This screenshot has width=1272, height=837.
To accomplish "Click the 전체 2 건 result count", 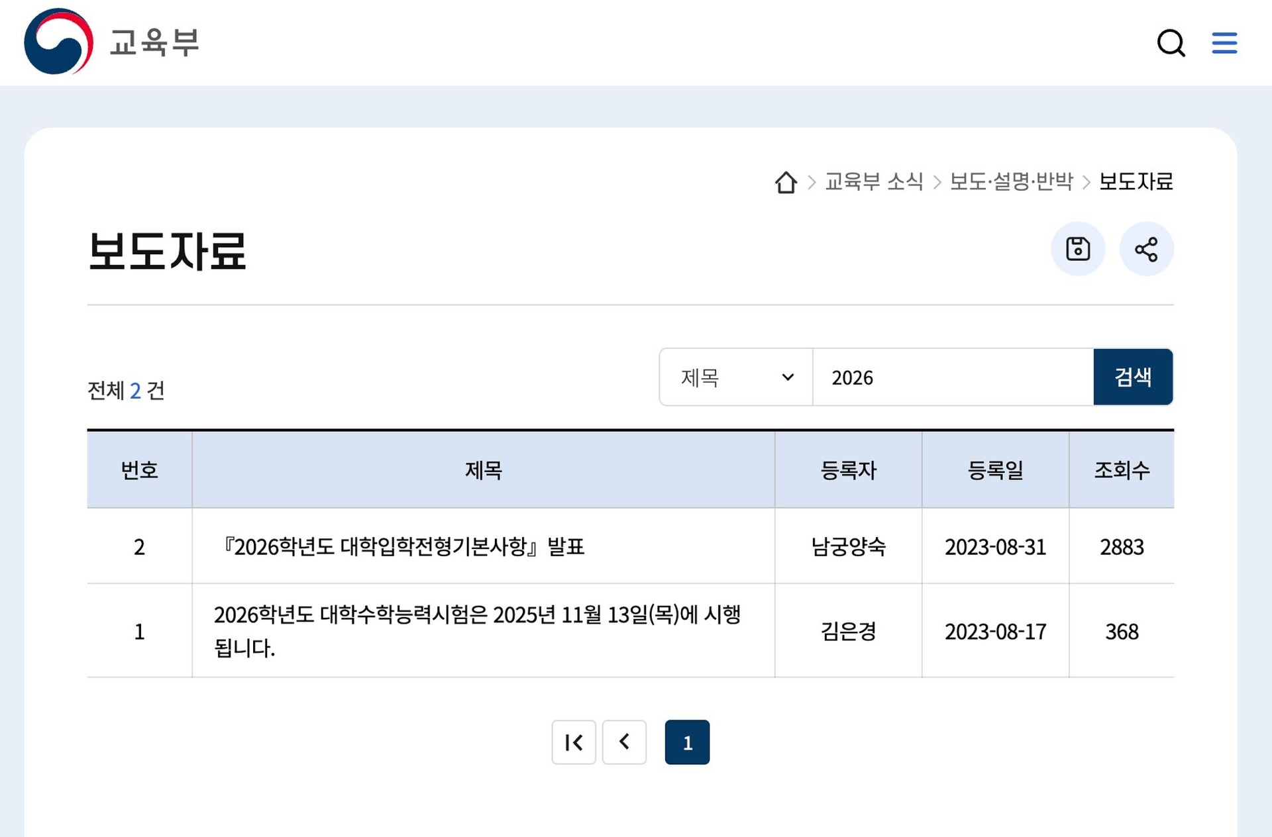I will point(126,391).
